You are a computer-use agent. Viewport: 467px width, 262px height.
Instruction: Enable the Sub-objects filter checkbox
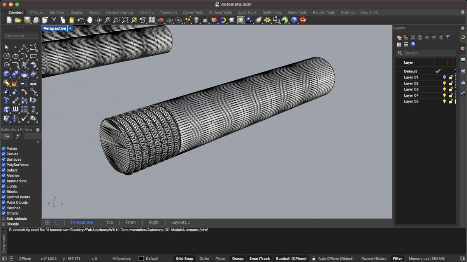(4, 219)
